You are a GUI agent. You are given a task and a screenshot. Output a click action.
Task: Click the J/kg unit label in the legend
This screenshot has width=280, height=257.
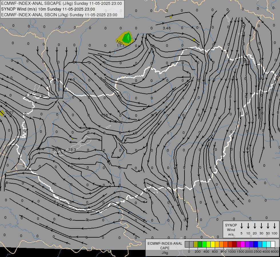point(165,253)
